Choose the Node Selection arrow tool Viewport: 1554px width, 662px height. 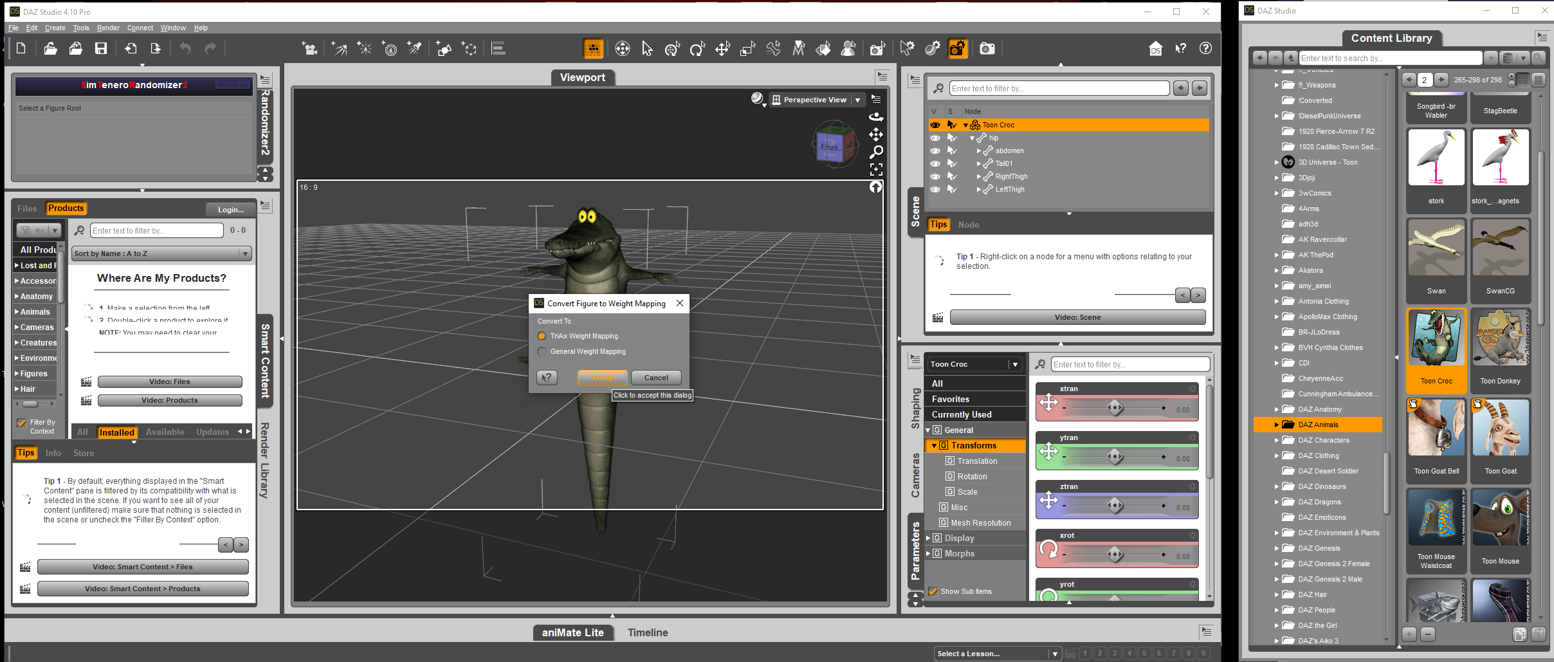647,48
